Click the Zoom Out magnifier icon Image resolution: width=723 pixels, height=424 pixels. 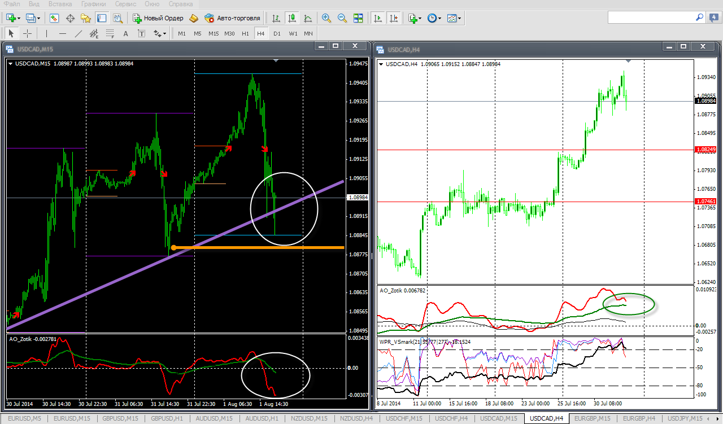click(342, 18)
